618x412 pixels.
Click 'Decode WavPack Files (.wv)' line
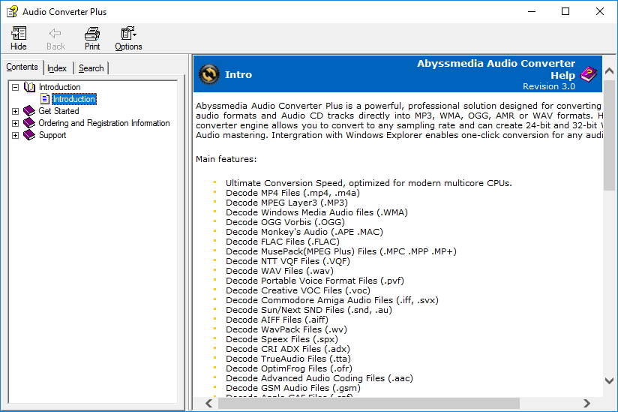pyautogui.click(x=286, y=329)
